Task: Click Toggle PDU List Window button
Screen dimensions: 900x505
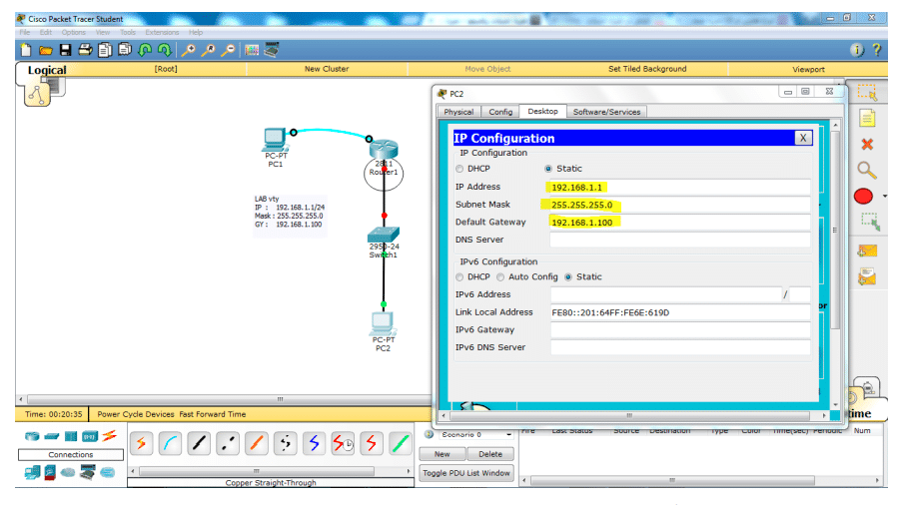Action: coord(466,473)
